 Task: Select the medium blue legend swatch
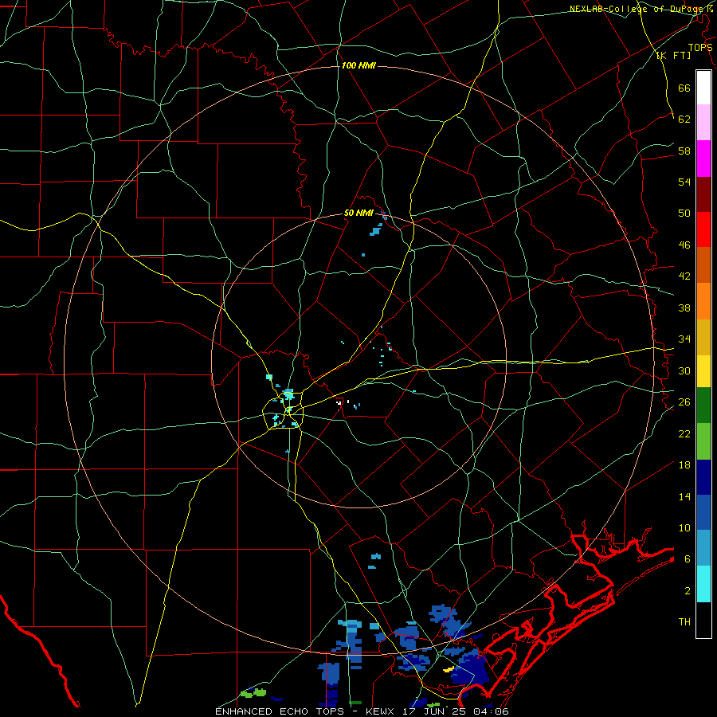pos(703,512)
